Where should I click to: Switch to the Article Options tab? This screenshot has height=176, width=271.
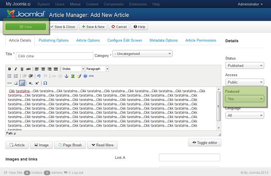pyautogui.click(x=88, y=41)
